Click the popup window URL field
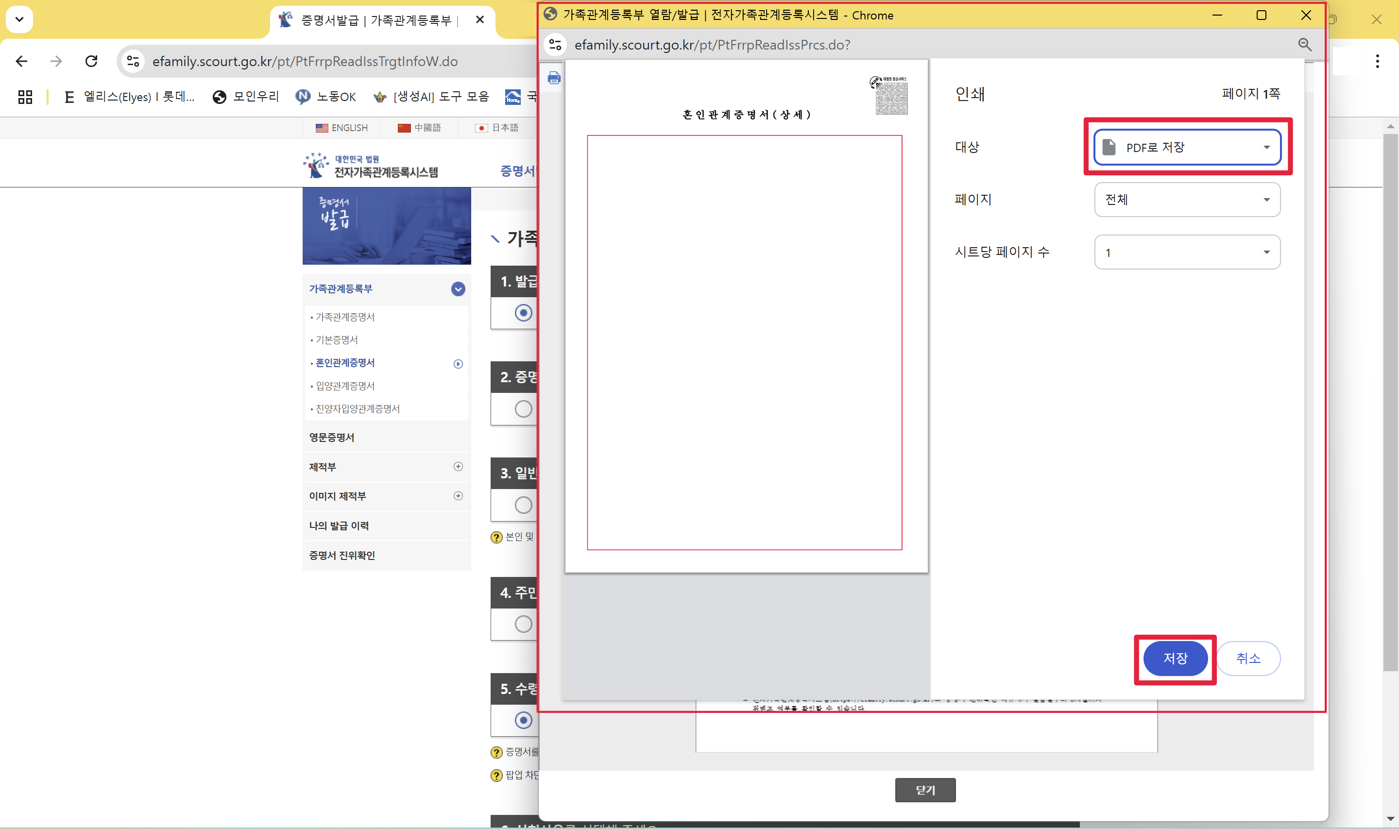 pos(712,45)
